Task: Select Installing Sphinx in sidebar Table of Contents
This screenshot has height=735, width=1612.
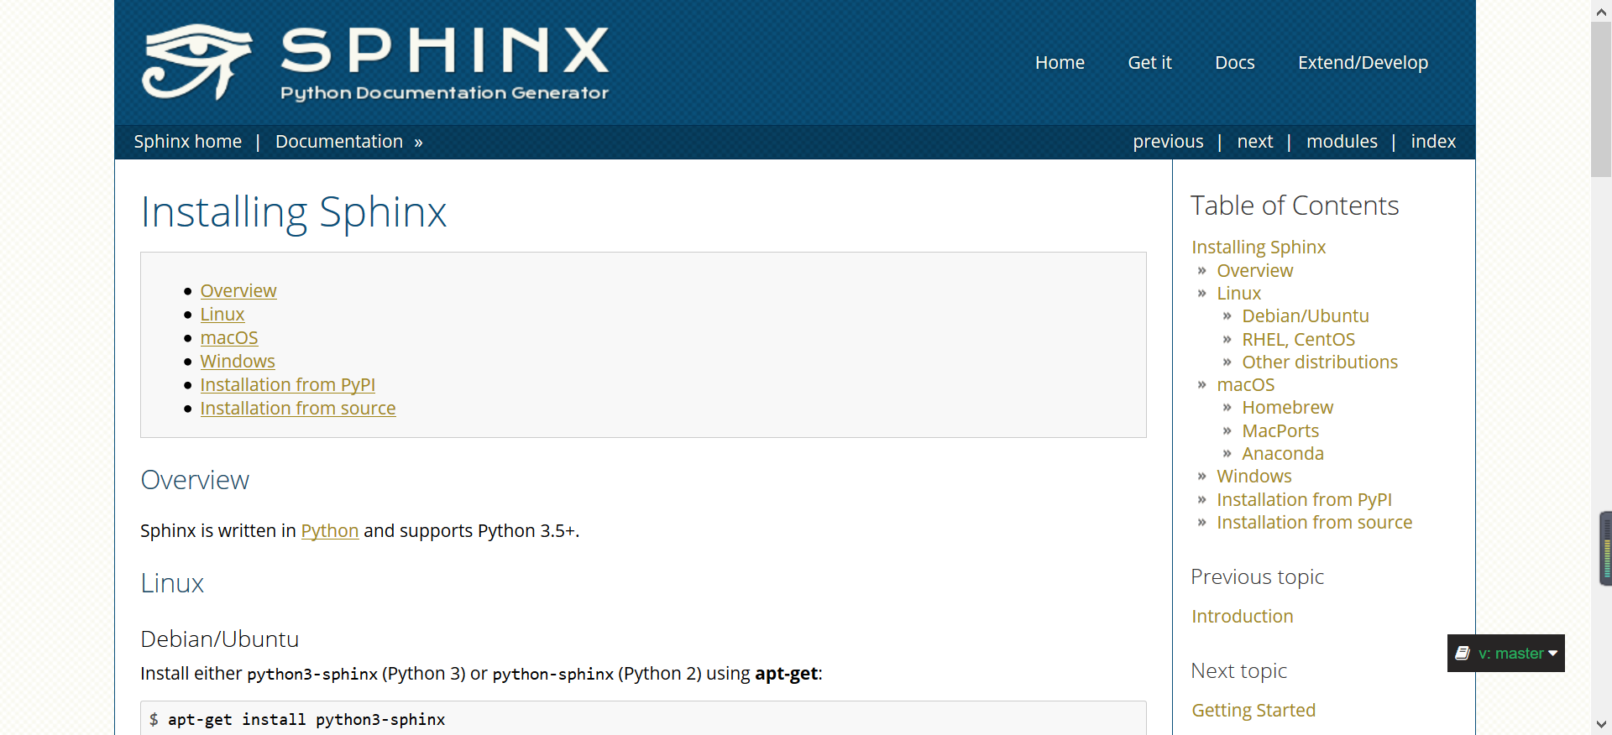Action: [x=1259, y=248]
